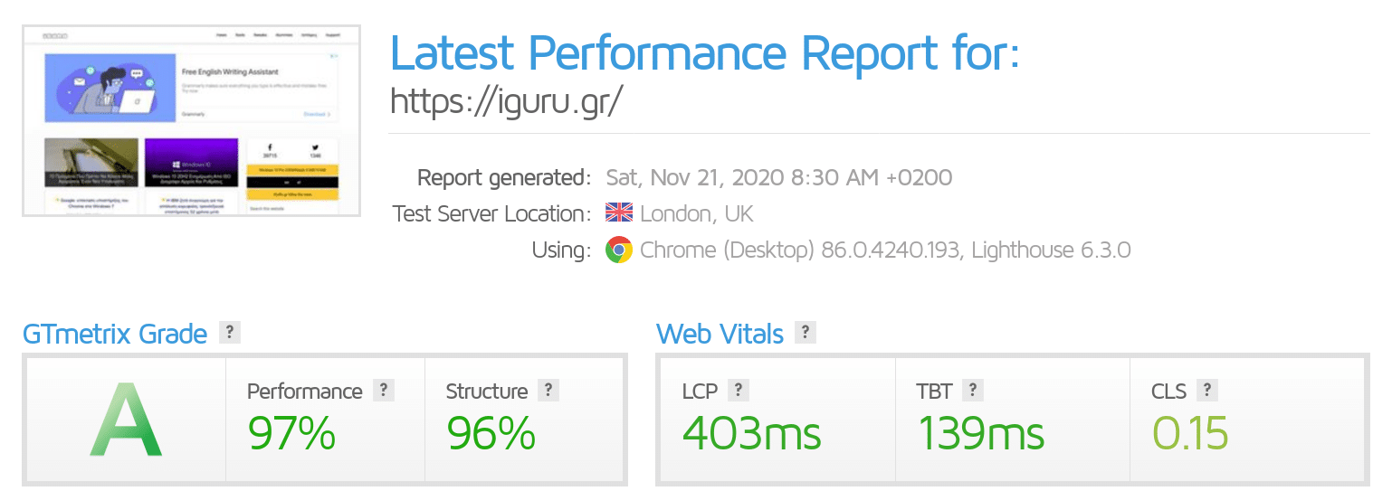Click the Chrome browser icon
Screen dimensions: 1392x491
619,250
